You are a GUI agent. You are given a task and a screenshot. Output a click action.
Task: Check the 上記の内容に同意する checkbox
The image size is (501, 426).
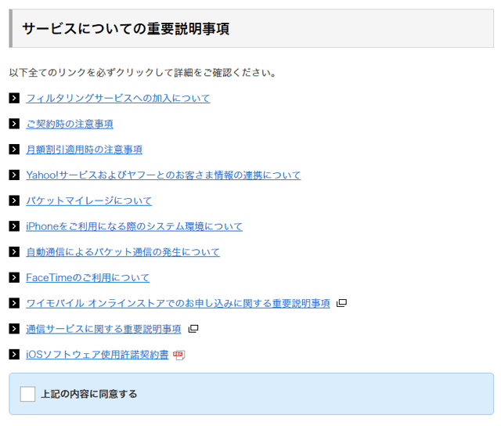[x=28, y=394]
